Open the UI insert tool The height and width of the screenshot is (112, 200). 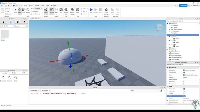click(x=61, y=11)
